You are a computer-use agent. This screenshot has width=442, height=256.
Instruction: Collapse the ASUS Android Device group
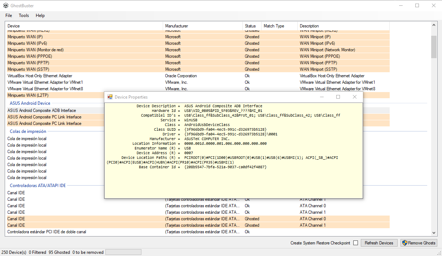point(30,103)
